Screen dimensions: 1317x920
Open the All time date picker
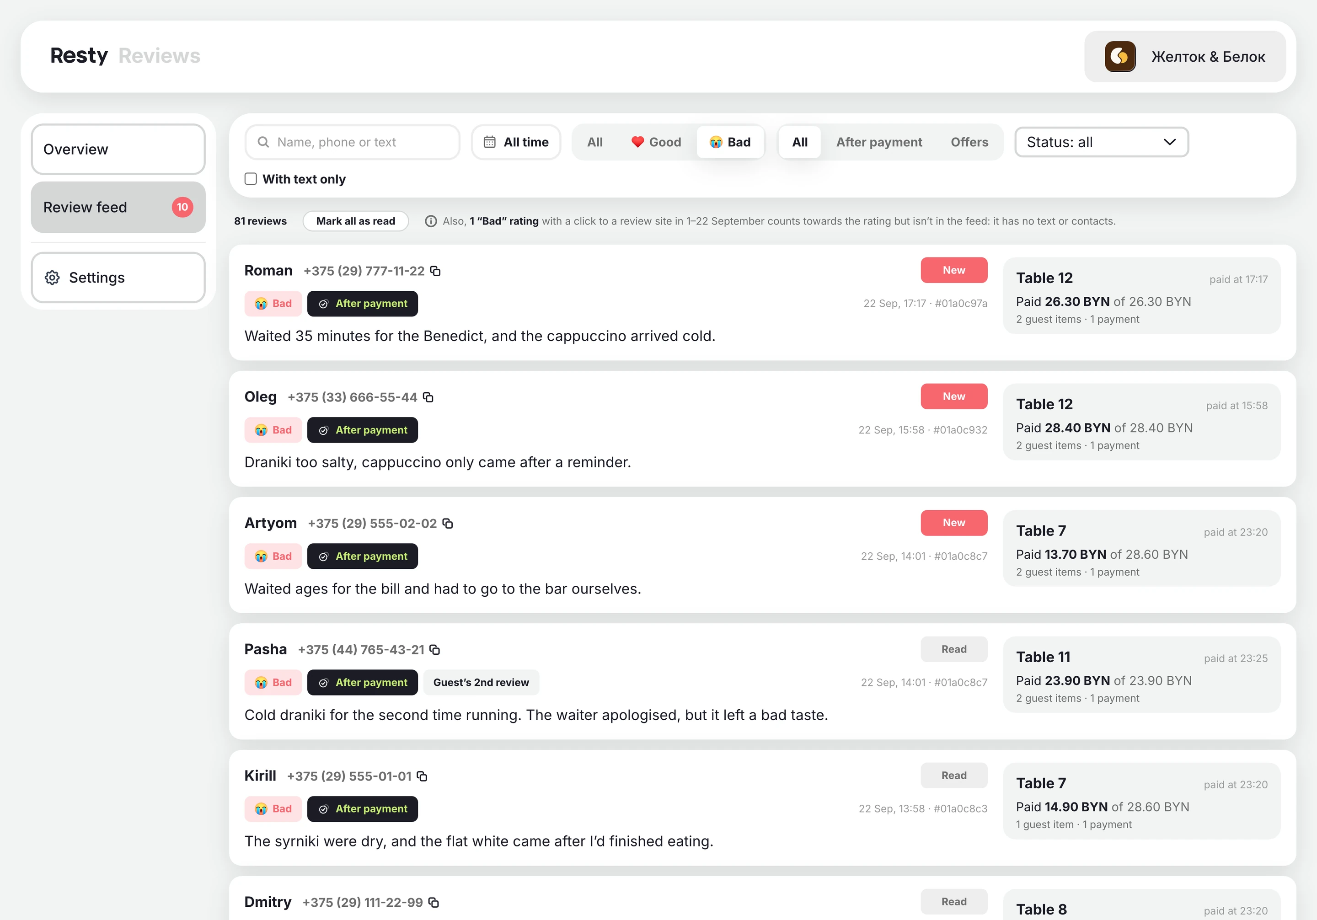pos(516,142)
